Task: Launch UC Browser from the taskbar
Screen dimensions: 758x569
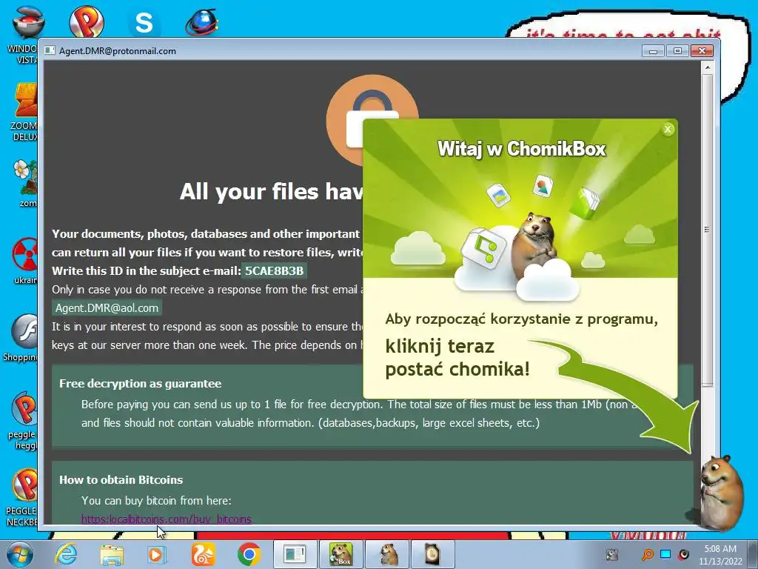Action: (203, 554)
